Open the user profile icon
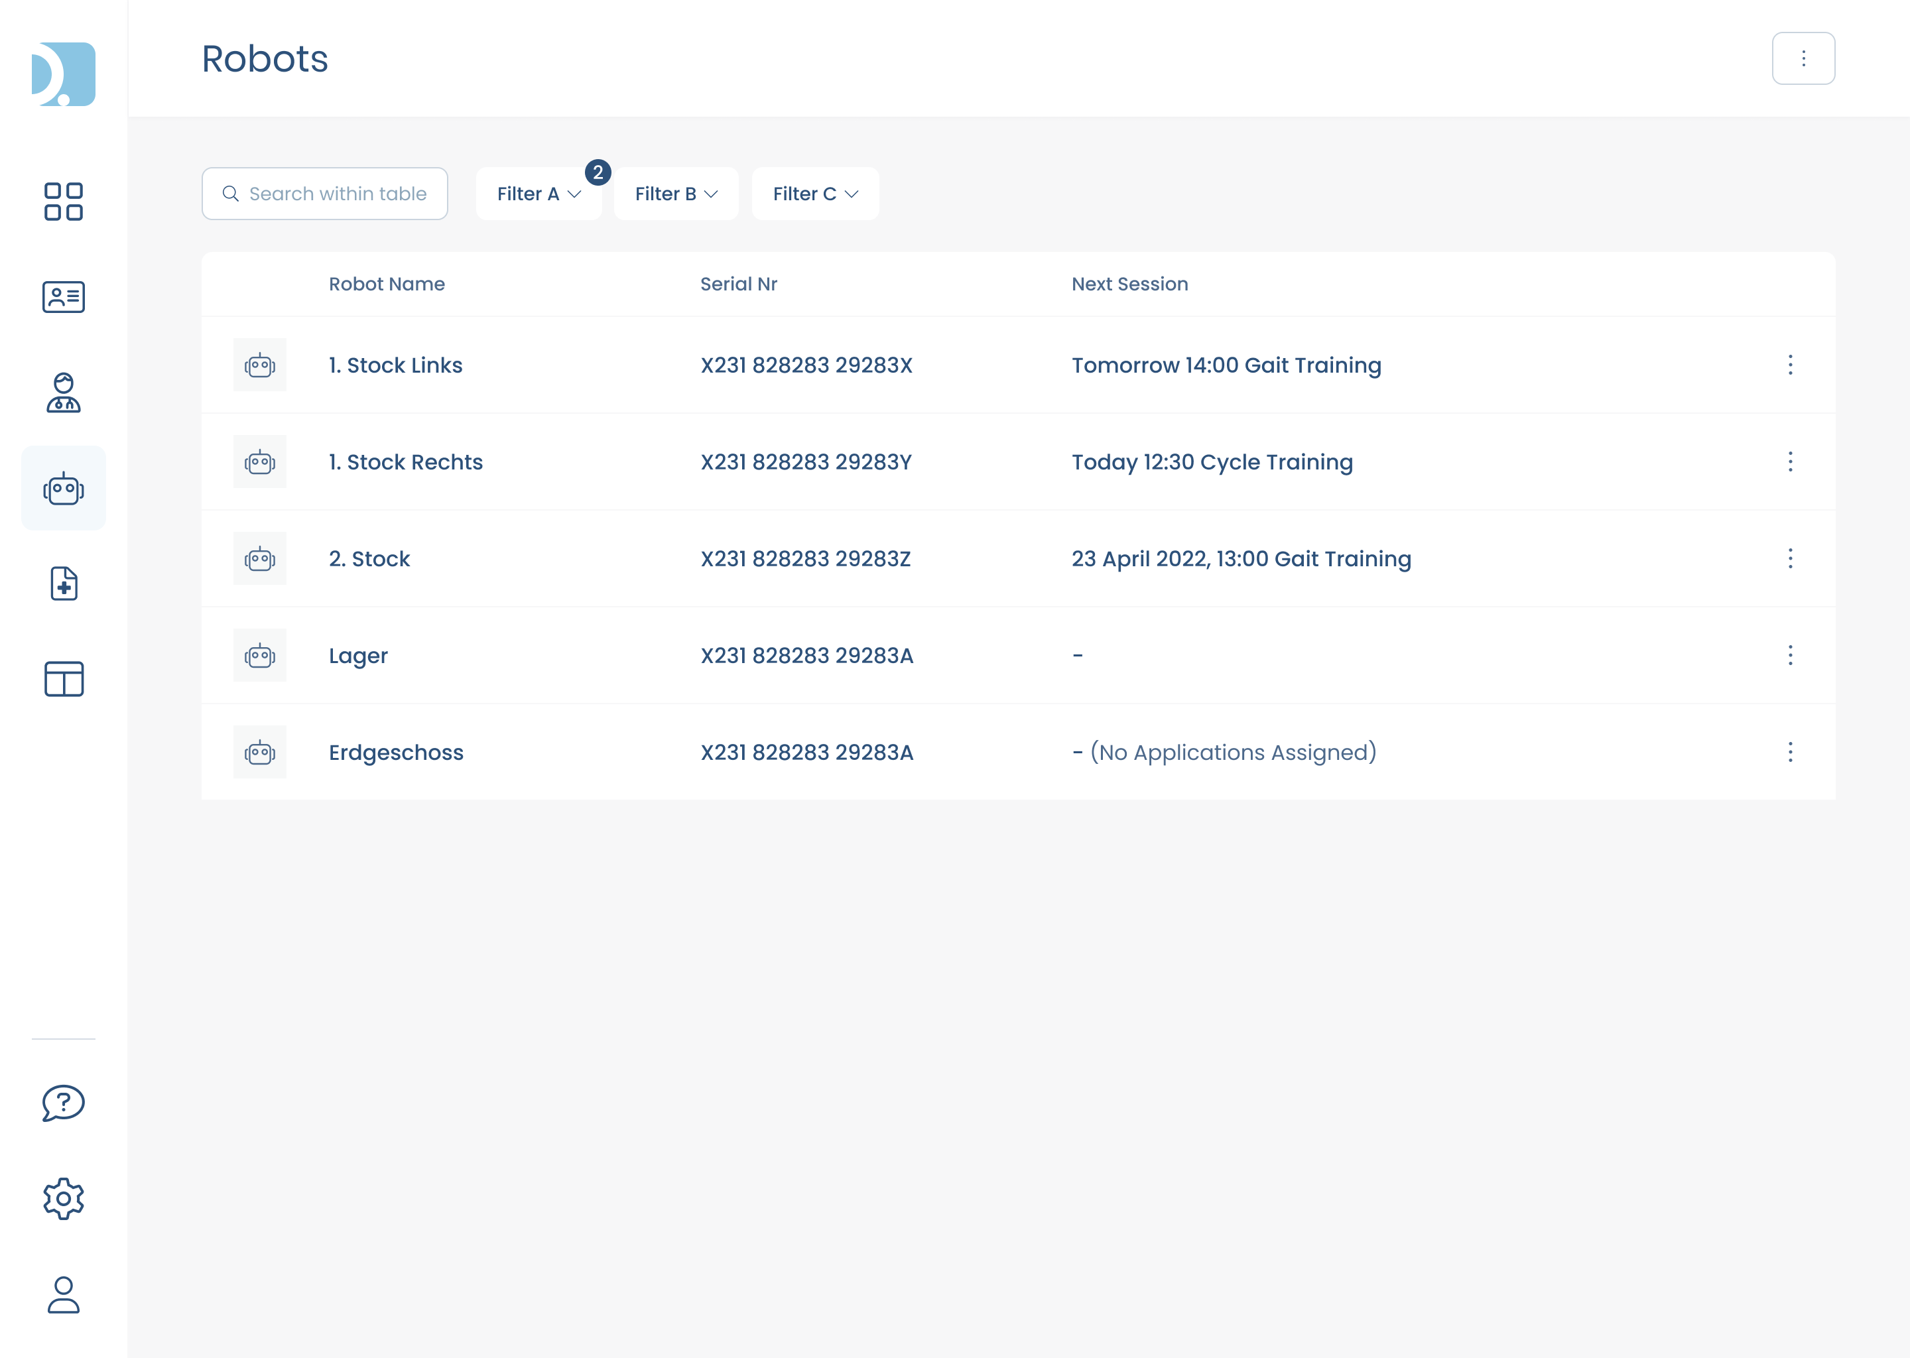 pos(64,1294)
